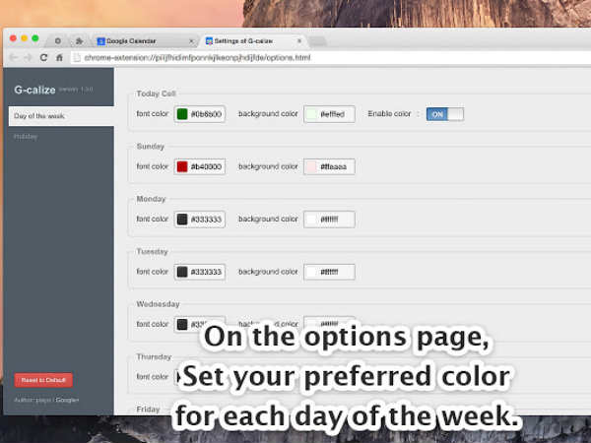Close the Google Calendar tab

[x=191, y=40]
